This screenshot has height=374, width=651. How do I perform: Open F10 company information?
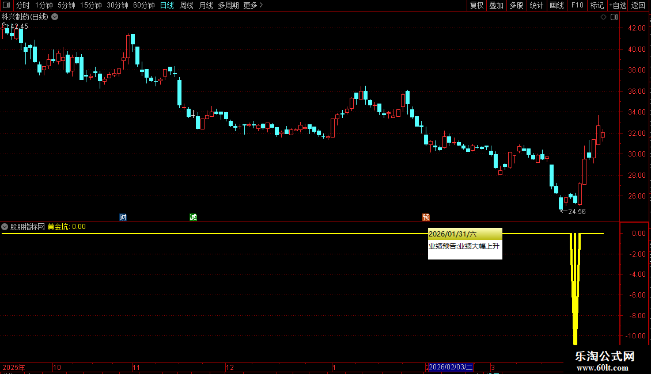tap(577, 5)
